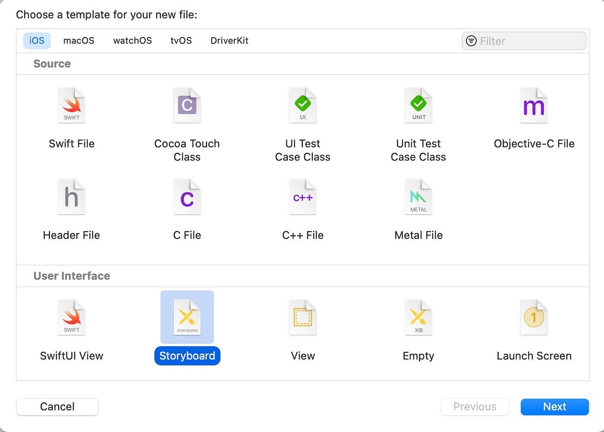The width and height of the screenshot is (604, 432).
Task: Pick the Empty XIB template
Action: click(x=418, y=317)
